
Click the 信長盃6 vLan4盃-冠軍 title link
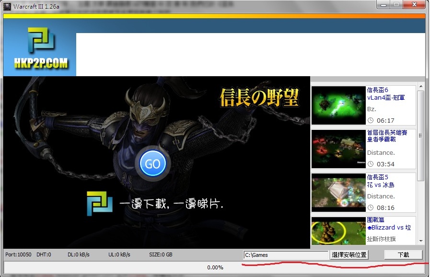[x=385, y=93]
